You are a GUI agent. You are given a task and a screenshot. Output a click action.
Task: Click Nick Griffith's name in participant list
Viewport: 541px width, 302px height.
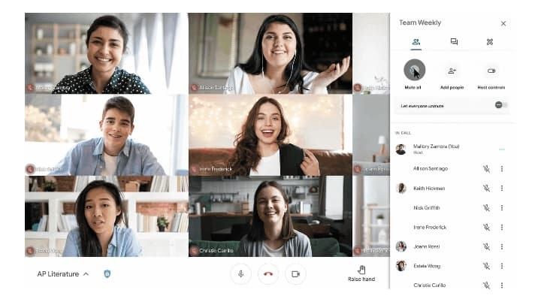tap(427, 208)
